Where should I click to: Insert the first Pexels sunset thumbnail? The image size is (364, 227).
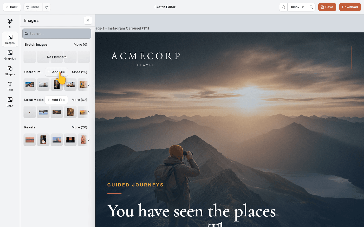coord(30,140)
